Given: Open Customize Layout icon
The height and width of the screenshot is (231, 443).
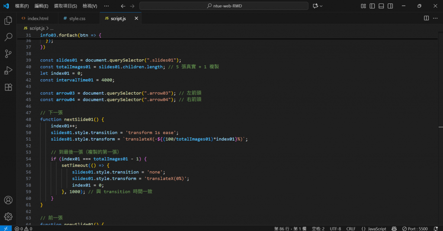Looking at the screenshot, I should click(x=363, y=6).
